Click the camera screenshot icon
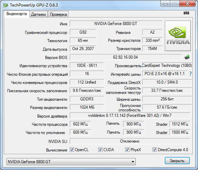This screenshot has height=170, width=198. pyautogui.click(x=186, y=13)
